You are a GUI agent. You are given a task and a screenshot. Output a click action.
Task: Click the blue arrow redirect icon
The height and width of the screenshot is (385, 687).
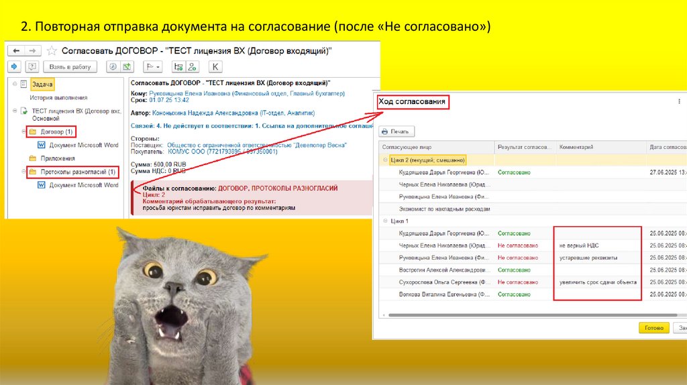[x=15, y=66]
